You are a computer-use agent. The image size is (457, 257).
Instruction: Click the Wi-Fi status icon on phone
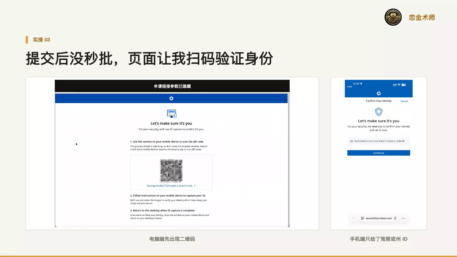(x=399, y=85)
